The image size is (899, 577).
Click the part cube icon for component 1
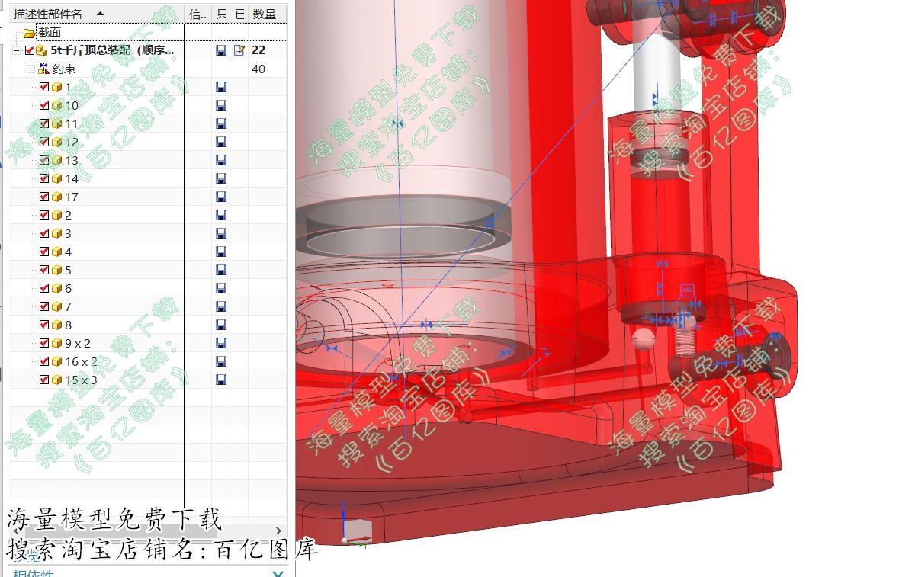point(56,87)
